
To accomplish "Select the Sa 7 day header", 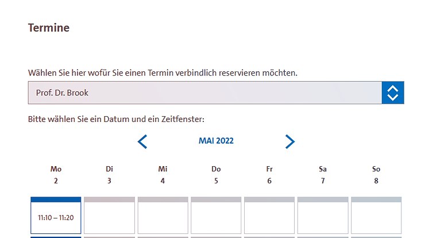I will [323, 175].
